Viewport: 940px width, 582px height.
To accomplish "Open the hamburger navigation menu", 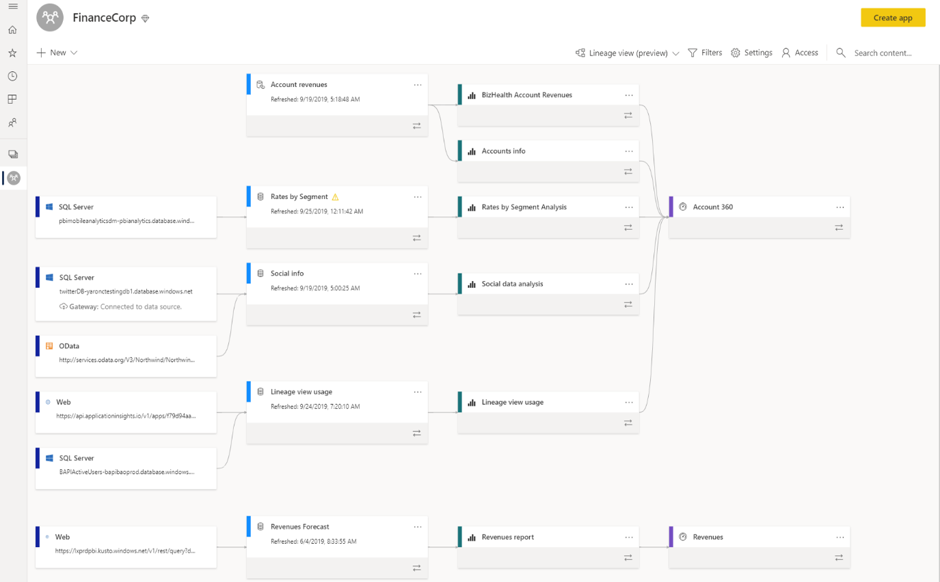I will [x=12, y=6].
